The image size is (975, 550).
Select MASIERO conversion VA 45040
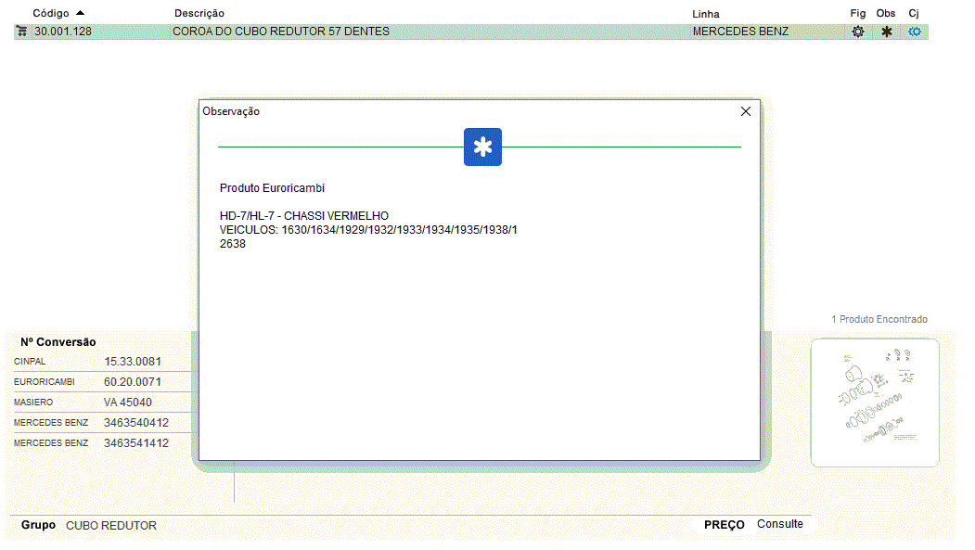click(x=128, y=403)
